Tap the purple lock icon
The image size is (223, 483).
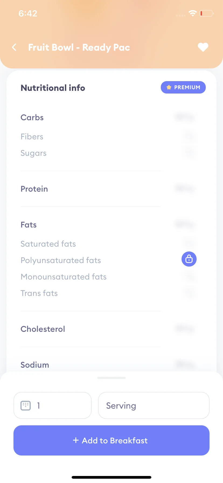tap(189, 259)
